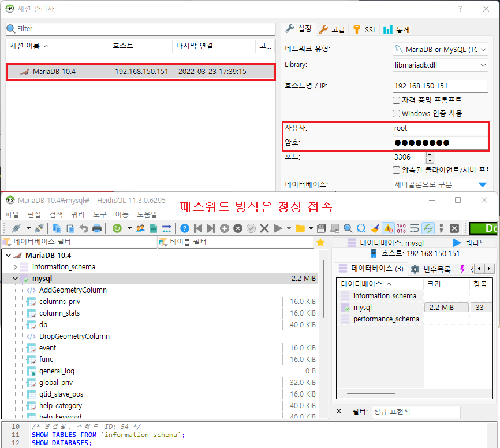Open the 도구 menu
Image resolution: width=500 pixels, height=448 pixels.
[x=100, y=214]
